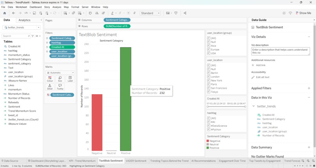The height and width of the screenshot is (168, 316).
Task: Click the Data Source tab button
Action: pos(10,161)
